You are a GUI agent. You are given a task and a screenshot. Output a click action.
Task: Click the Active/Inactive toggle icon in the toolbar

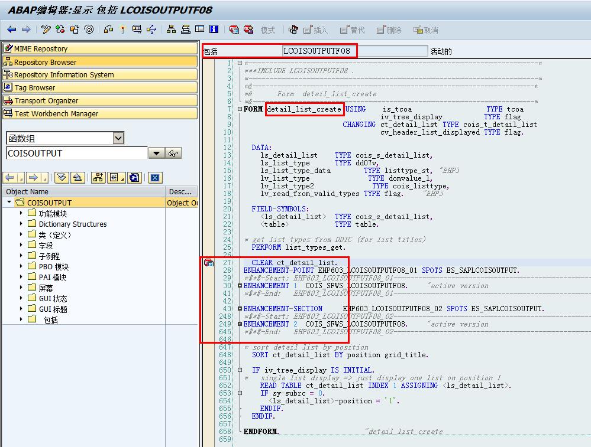(x=60, y=30)
